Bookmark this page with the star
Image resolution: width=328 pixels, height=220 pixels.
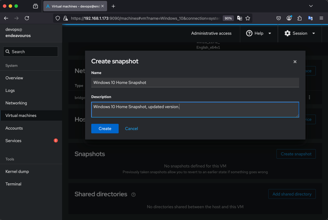click(x=248, y=18)
